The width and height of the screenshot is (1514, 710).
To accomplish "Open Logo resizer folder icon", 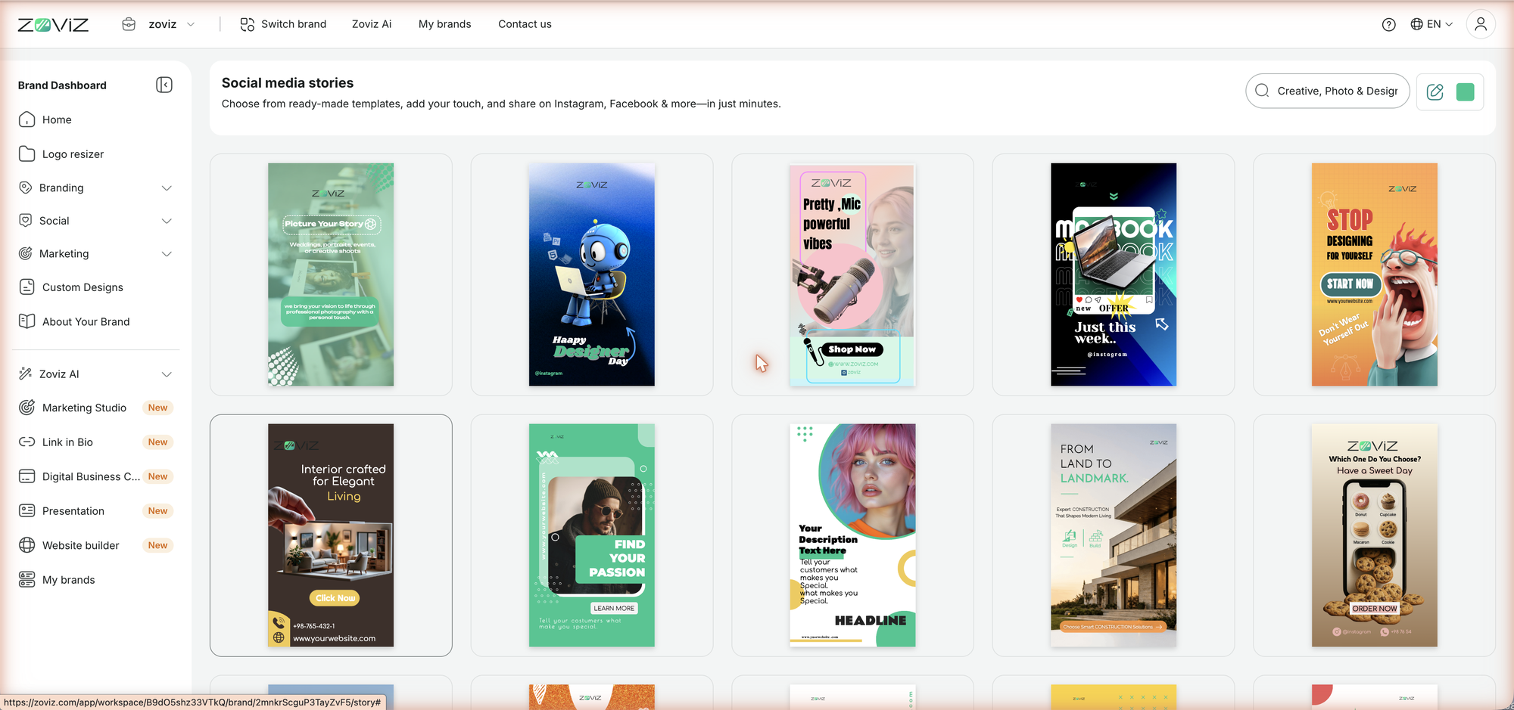I will pos(26,153).
